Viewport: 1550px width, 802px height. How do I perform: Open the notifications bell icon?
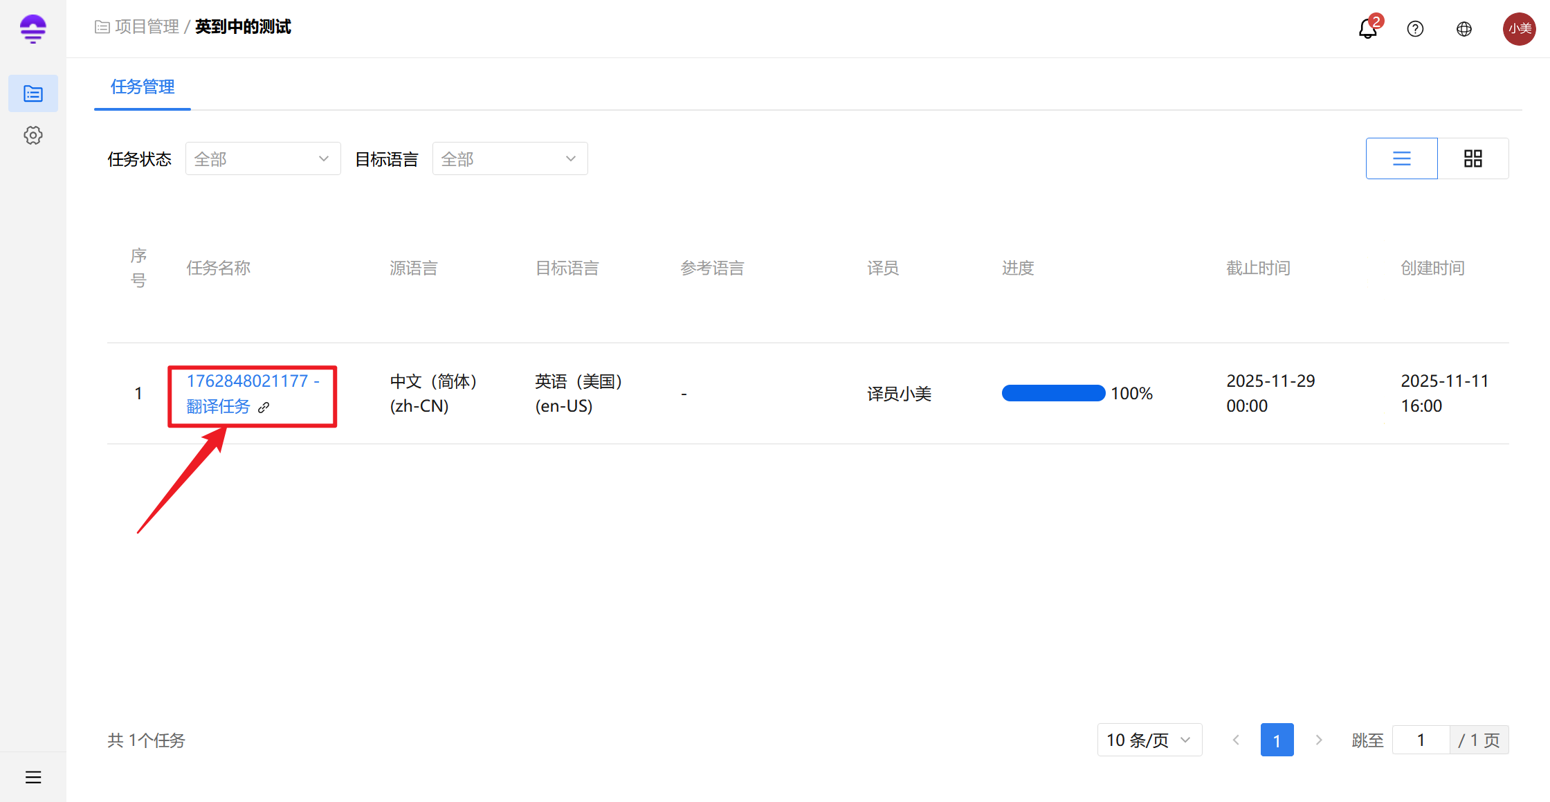tap(1367, 28)
